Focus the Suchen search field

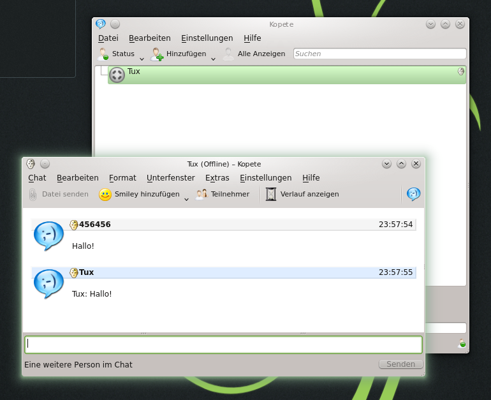click(379, 54)
